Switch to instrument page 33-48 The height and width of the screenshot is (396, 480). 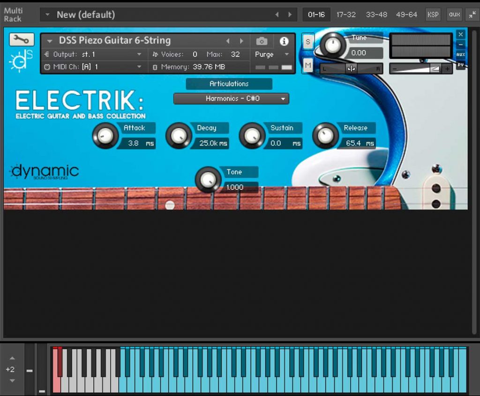coord(376,15)
